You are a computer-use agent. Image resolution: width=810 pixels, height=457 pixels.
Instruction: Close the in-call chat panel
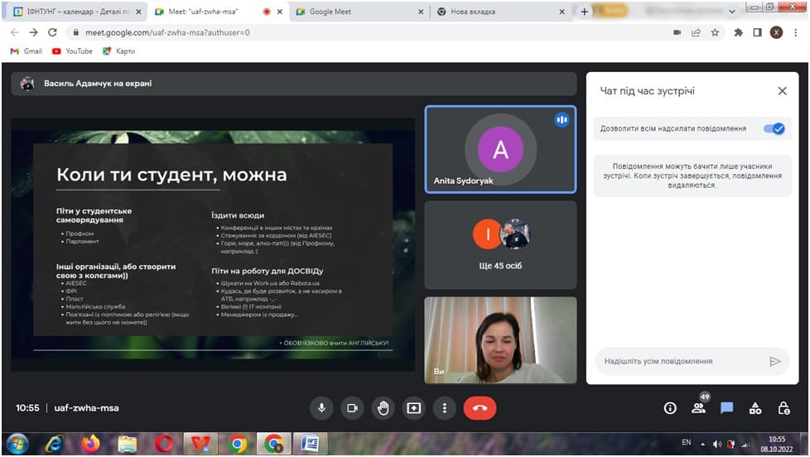tap(782, 91)
